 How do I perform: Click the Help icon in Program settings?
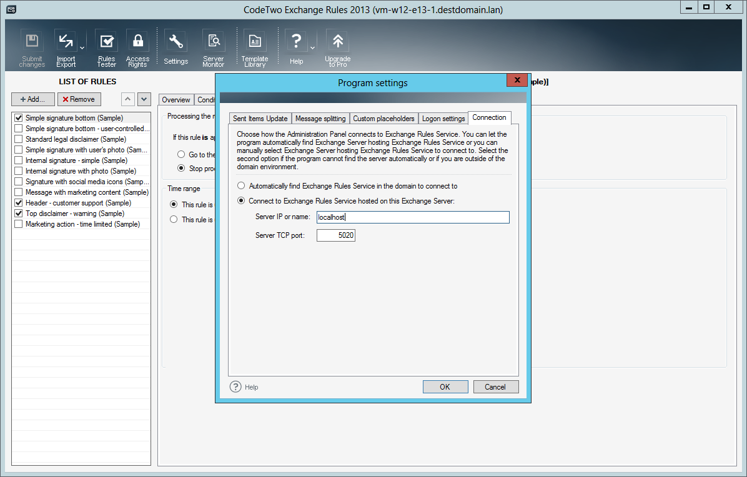[235, 386]
